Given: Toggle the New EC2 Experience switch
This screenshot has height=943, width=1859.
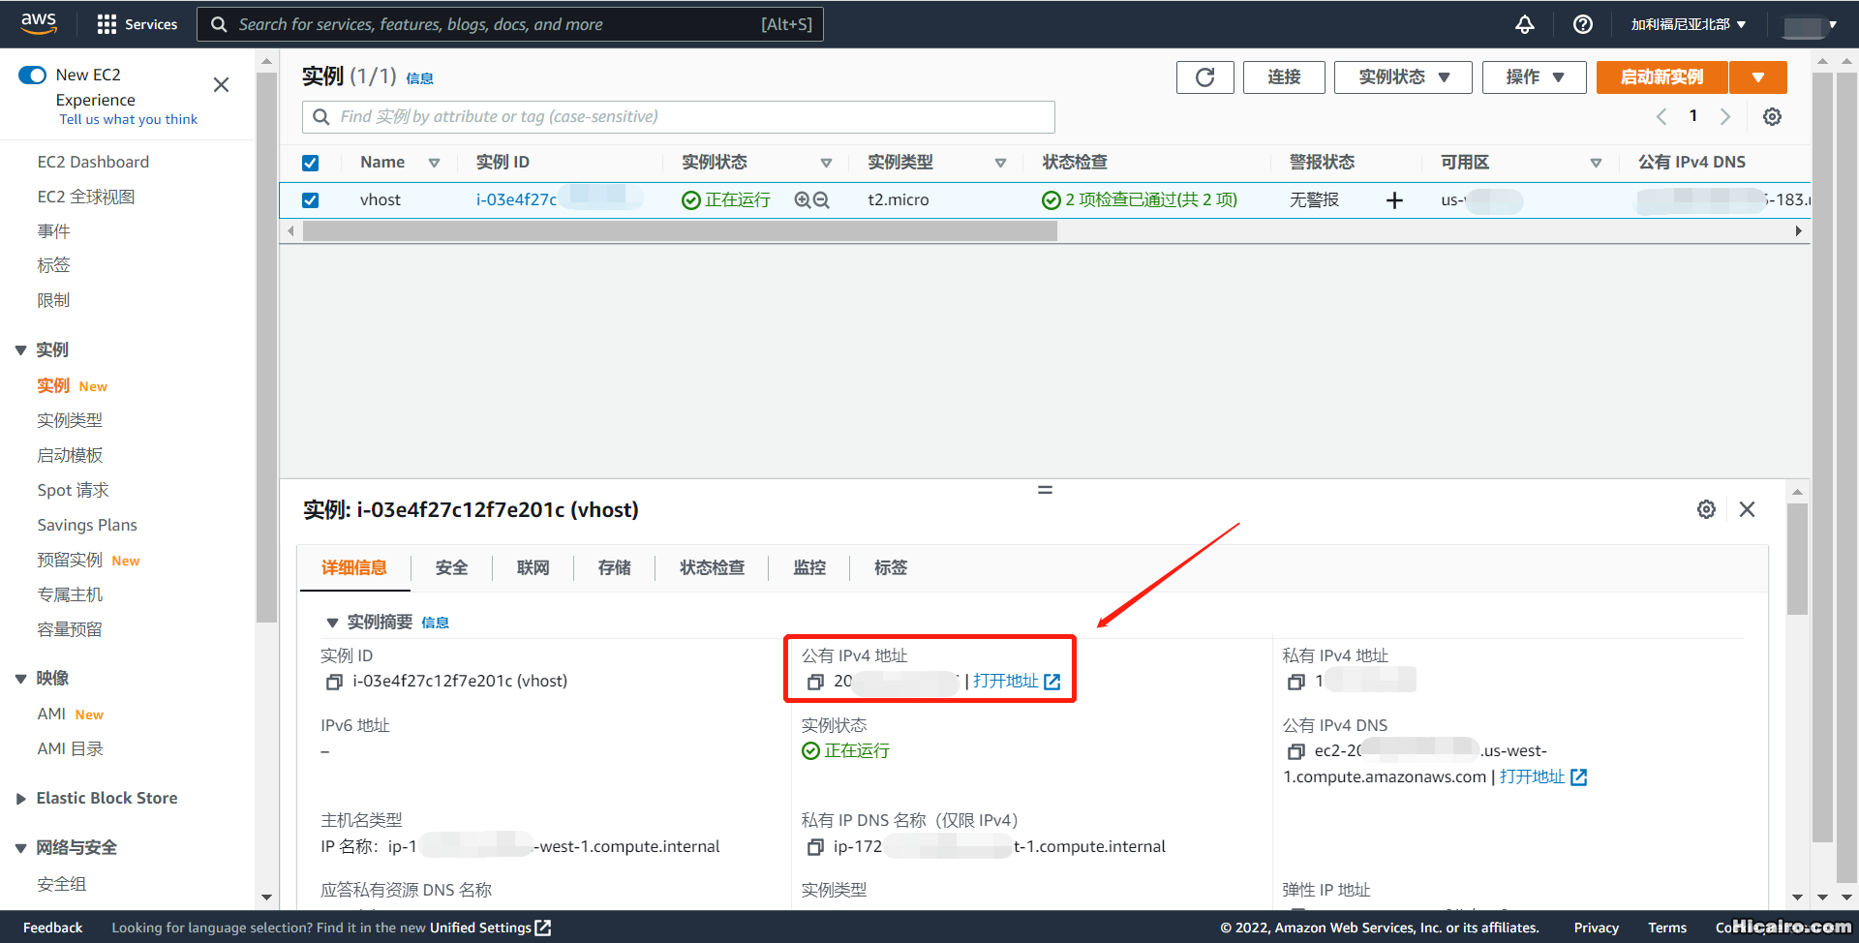Looking at the screenshot, I should [33, 76].
